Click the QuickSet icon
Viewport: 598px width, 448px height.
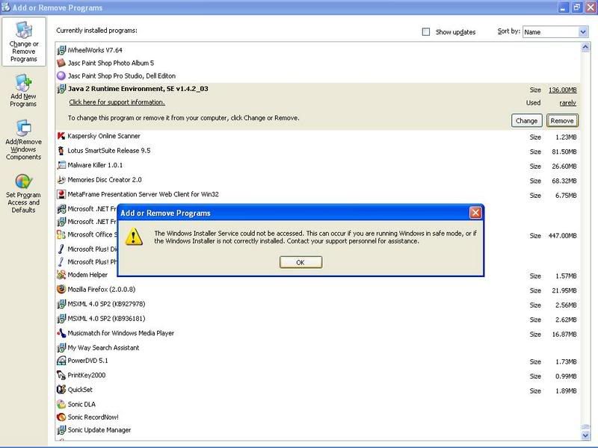pyautogui.click(x=61, y=390)
